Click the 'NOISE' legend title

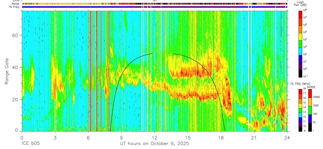311,87
